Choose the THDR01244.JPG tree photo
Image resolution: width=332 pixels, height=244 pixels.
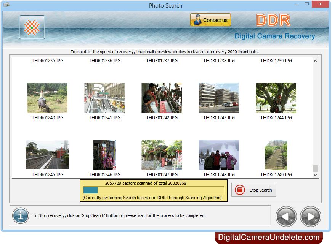(x=276, y=98)
